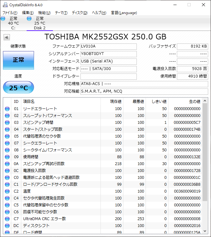Click the 25 °C temperature button
The height and width of the screenshot is (237, 211).
pyautogui.click(x=18, y=88)
